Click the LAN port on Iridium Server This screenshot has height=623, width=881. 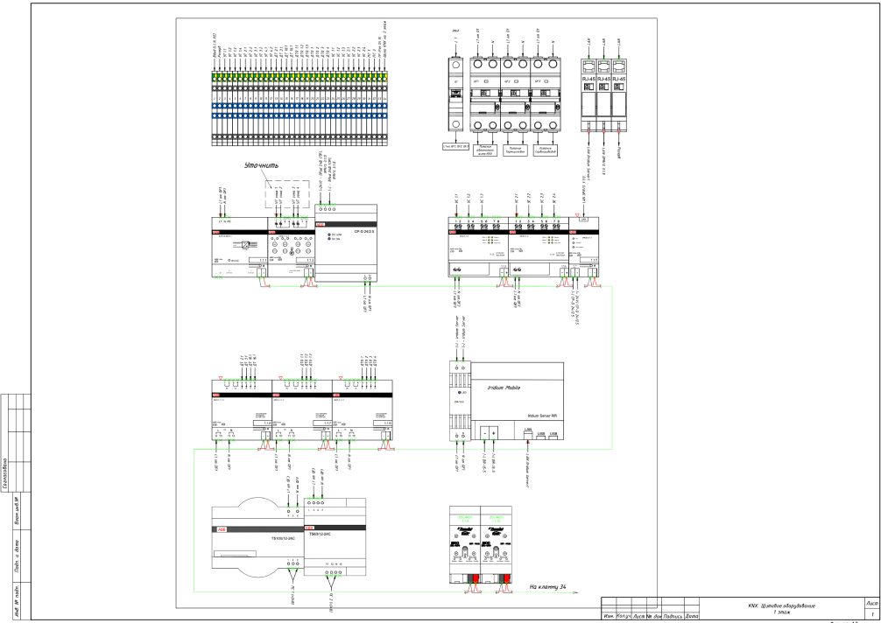(528, 434)
